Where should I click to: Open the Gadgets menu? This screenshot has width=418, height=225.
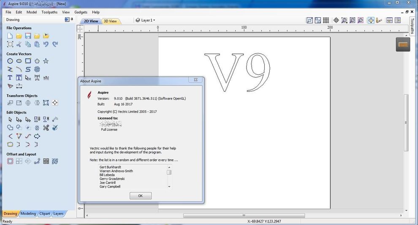coord(81,12)
